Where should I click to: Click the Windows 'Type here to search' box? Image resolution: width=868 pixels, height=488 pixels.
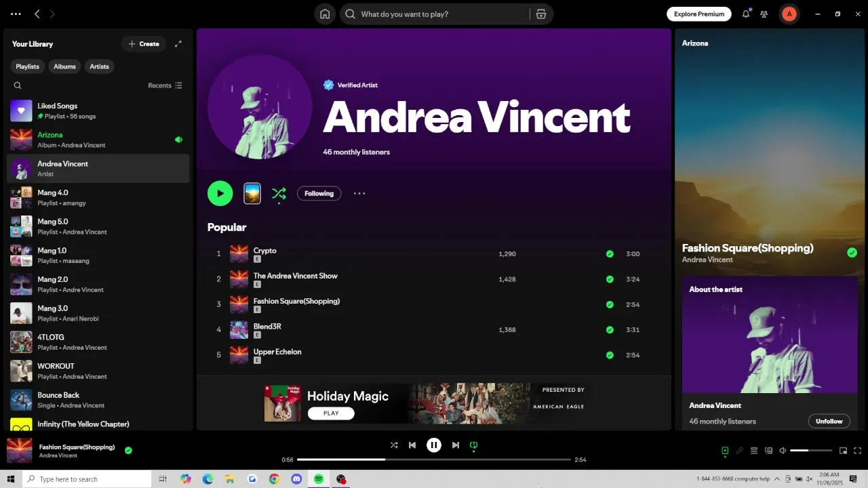coord(87,479)
